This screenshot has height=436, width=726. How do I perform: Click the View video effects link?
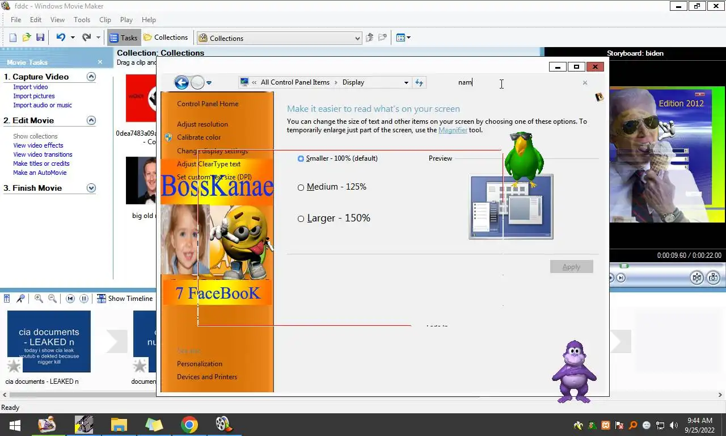pyautogui.click(x=38, y=145)
